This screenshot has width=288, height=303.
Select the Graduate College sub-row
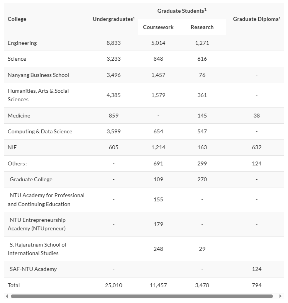(31, 179)
